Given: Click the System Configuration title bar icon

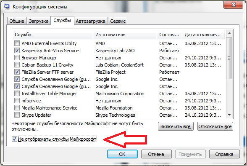Looking at the screenshot, I should pyautogui.click(x=7, y=7).
